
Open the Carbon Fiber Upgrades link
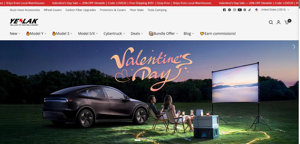click(80, 10)
